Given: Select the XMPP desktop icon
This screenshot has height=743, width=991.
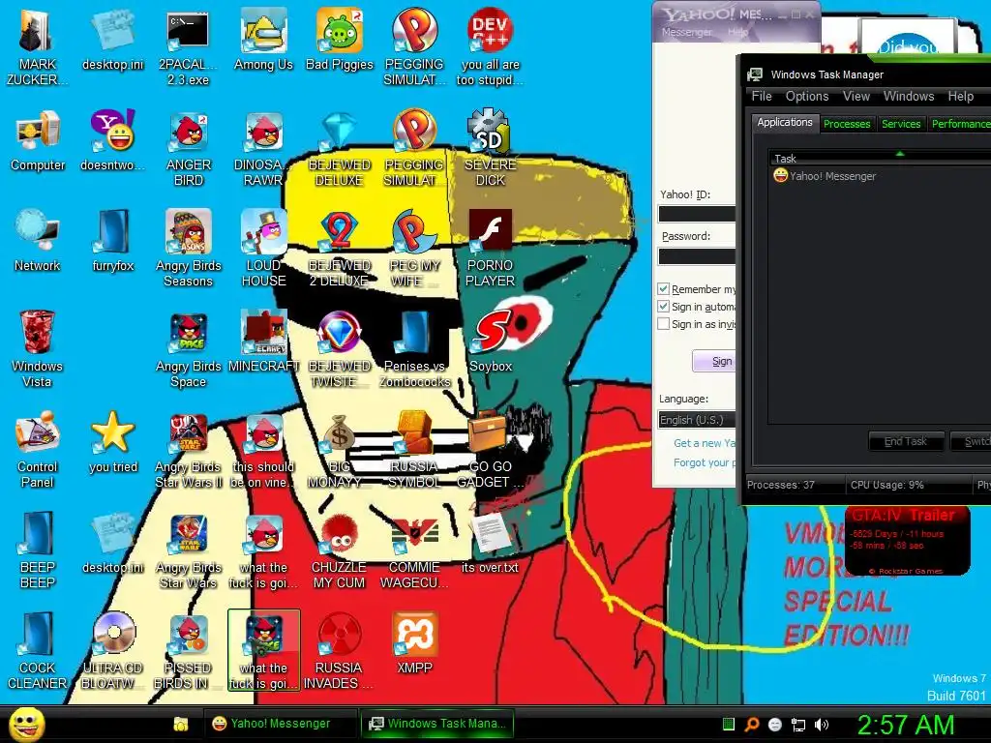Looking at the screenshot, I should 414,642.
